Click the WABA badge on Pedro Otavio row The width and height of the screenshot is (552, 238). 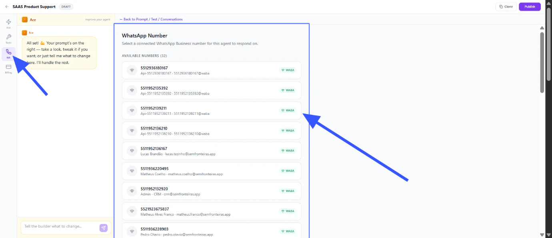tap(288, 231)
